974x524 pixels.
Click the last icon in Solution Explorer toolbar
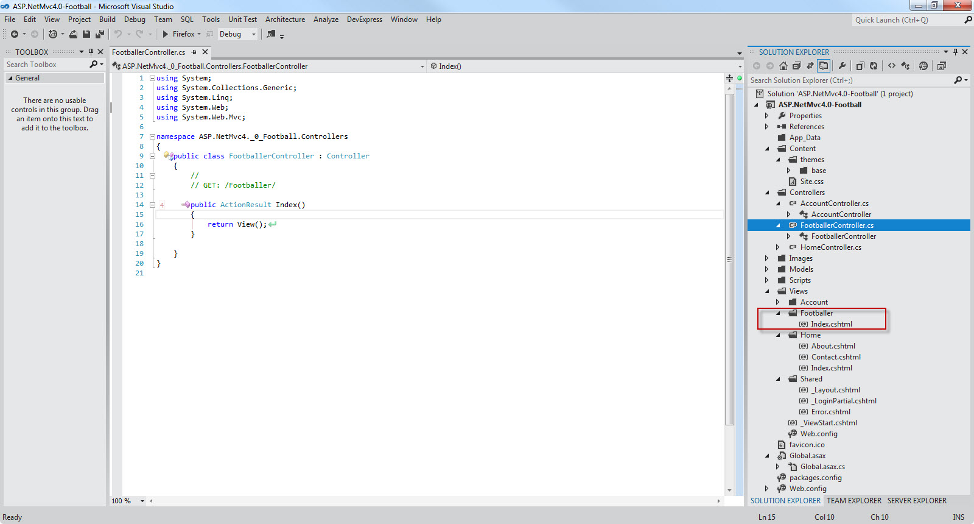(942, 66)
